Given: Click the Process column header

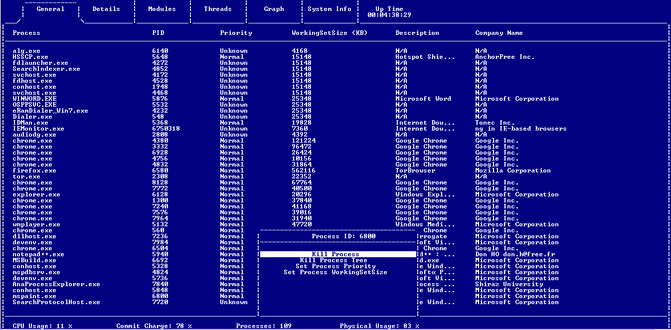Looking at the screenshot, I should (x=26, y=33).
